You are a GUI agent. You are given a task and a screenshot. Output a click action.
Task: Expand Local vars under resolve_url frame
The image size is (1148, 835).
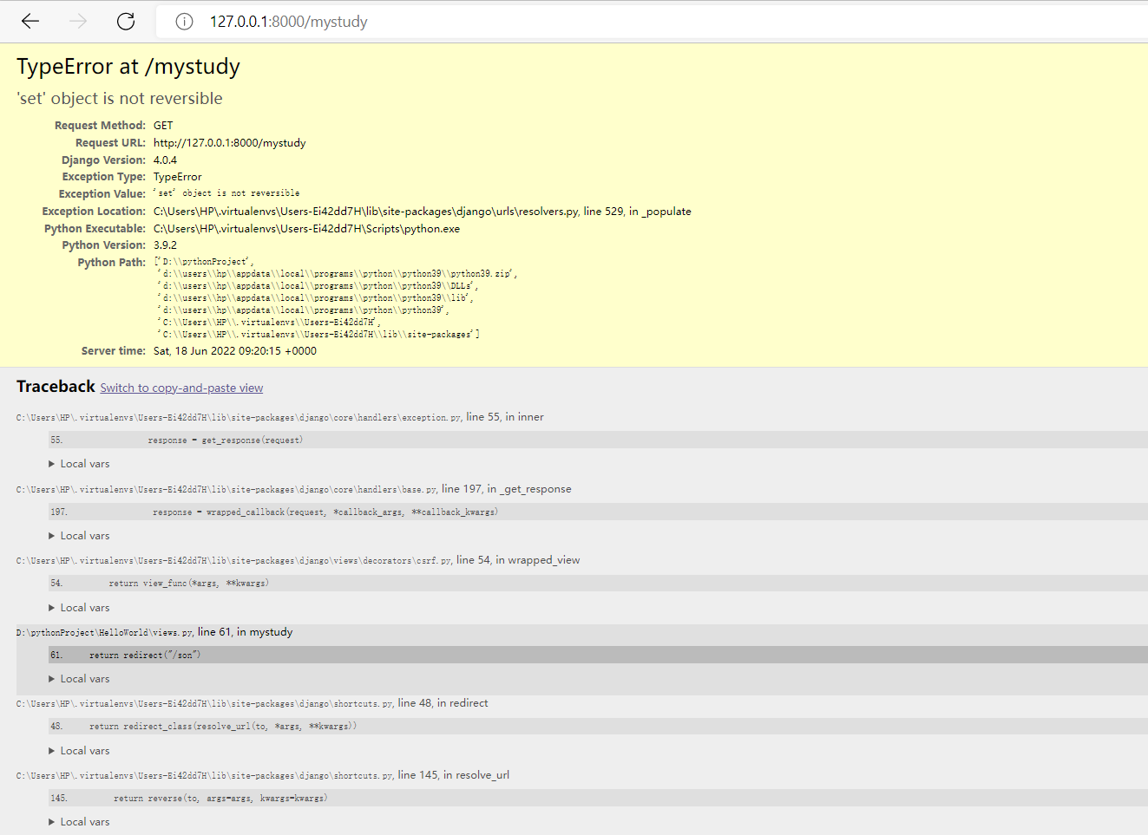(x=79, y=821)
